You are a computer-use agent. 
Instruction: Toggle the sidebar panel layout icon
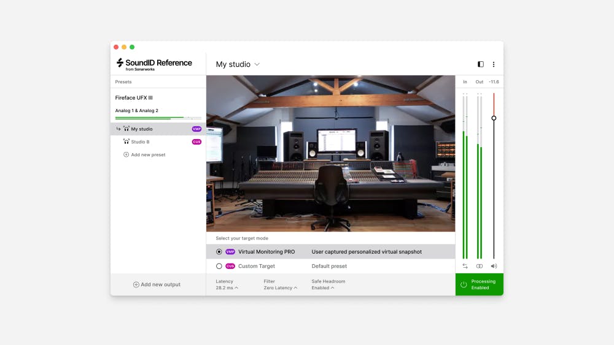pyautogui.click(x=480, y=64)
